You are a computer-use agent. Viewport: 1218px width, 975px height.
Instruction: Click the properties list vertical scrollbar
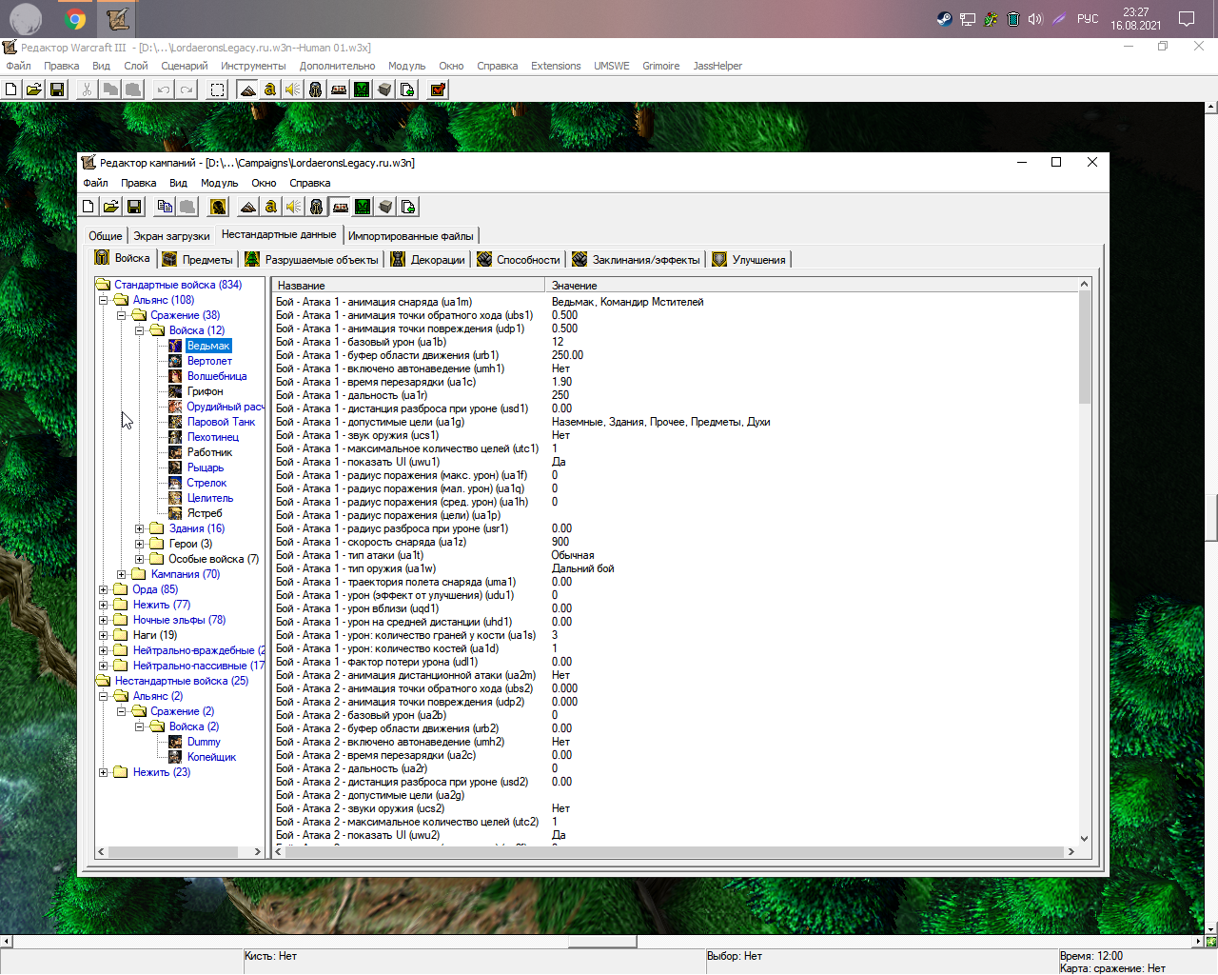point(1084,347)
